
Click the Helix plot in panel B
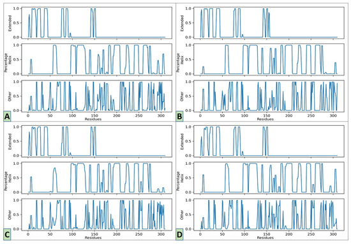(269, 59)
